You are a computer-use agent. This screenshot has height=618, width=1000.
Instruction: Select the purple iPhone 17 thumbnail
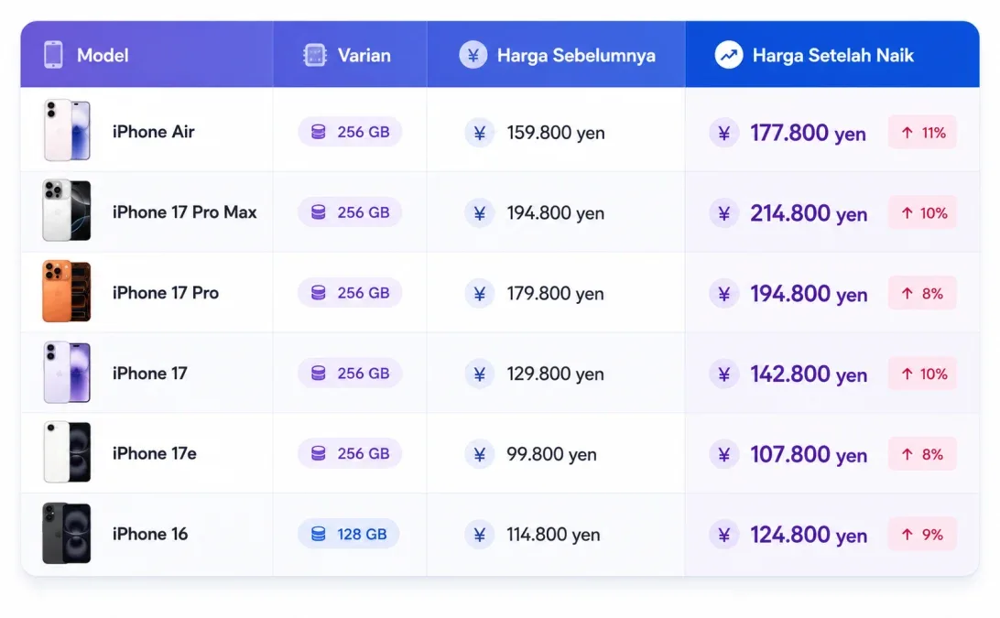pos(67,373)
